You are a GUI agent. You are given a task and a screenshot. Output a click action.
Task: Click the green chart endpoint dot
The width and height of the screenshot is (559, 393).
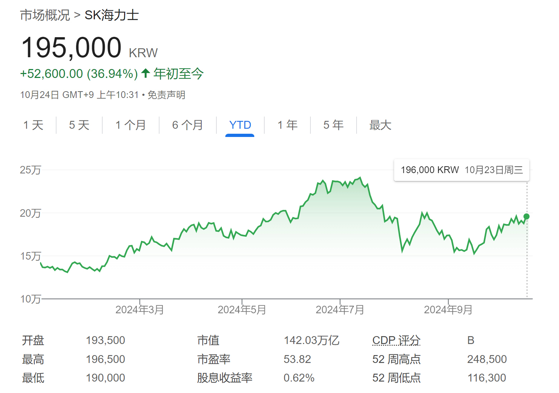(x=526, y=217)
